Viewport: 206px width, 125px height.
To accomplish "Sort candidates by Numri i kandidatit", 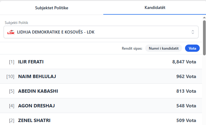I will (164, 48).
